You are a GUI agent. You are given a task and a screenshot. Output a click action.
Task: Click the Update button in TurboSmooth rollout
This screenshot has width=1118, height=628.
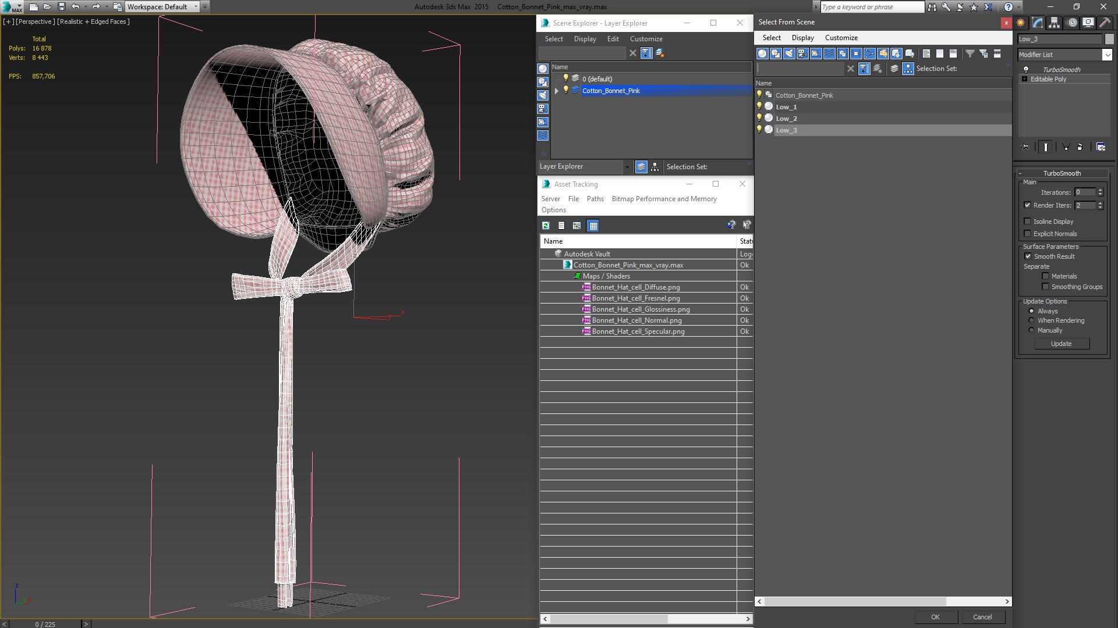pyautogui.click(x=1062, y=344)
